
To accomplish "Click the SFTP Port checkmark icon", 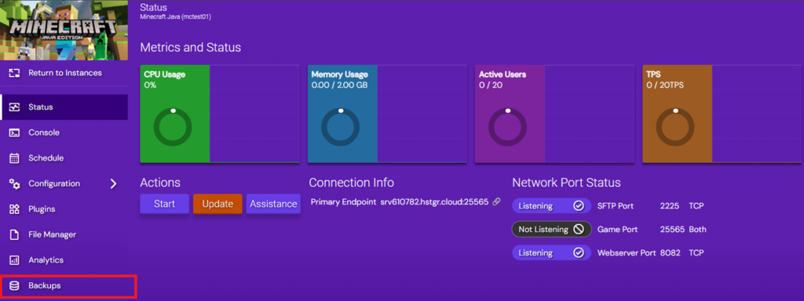I will tap(579, 206).
